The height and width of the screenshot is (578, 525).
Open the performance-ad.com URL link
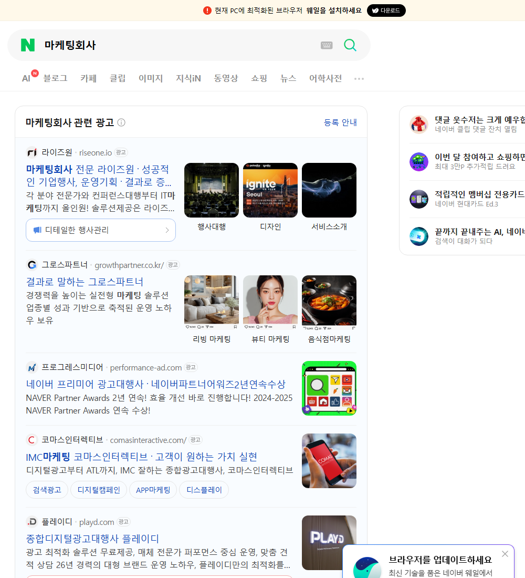point(146,367)
